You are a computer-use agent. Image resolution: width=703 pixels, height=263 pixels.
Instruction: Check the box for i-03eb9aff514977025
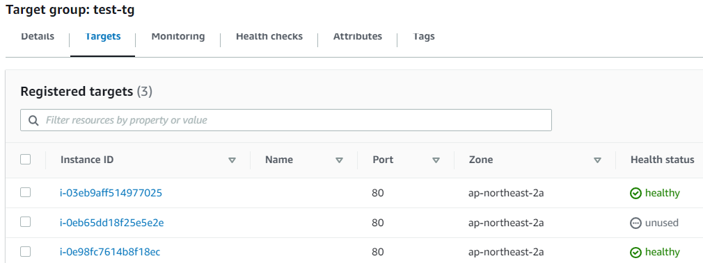[x=26, y=192]
